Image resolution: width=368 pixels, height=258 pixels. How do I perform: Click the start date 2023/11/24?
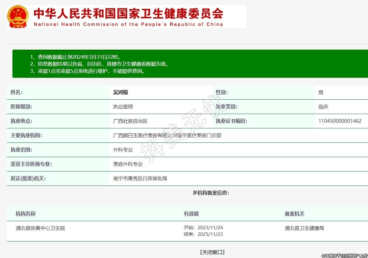(x=210, y=228)
